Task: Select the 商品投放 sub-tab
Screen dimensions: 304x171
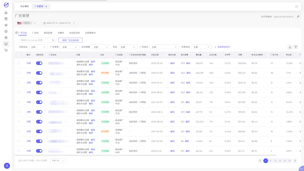Action: tap(48, 33)
